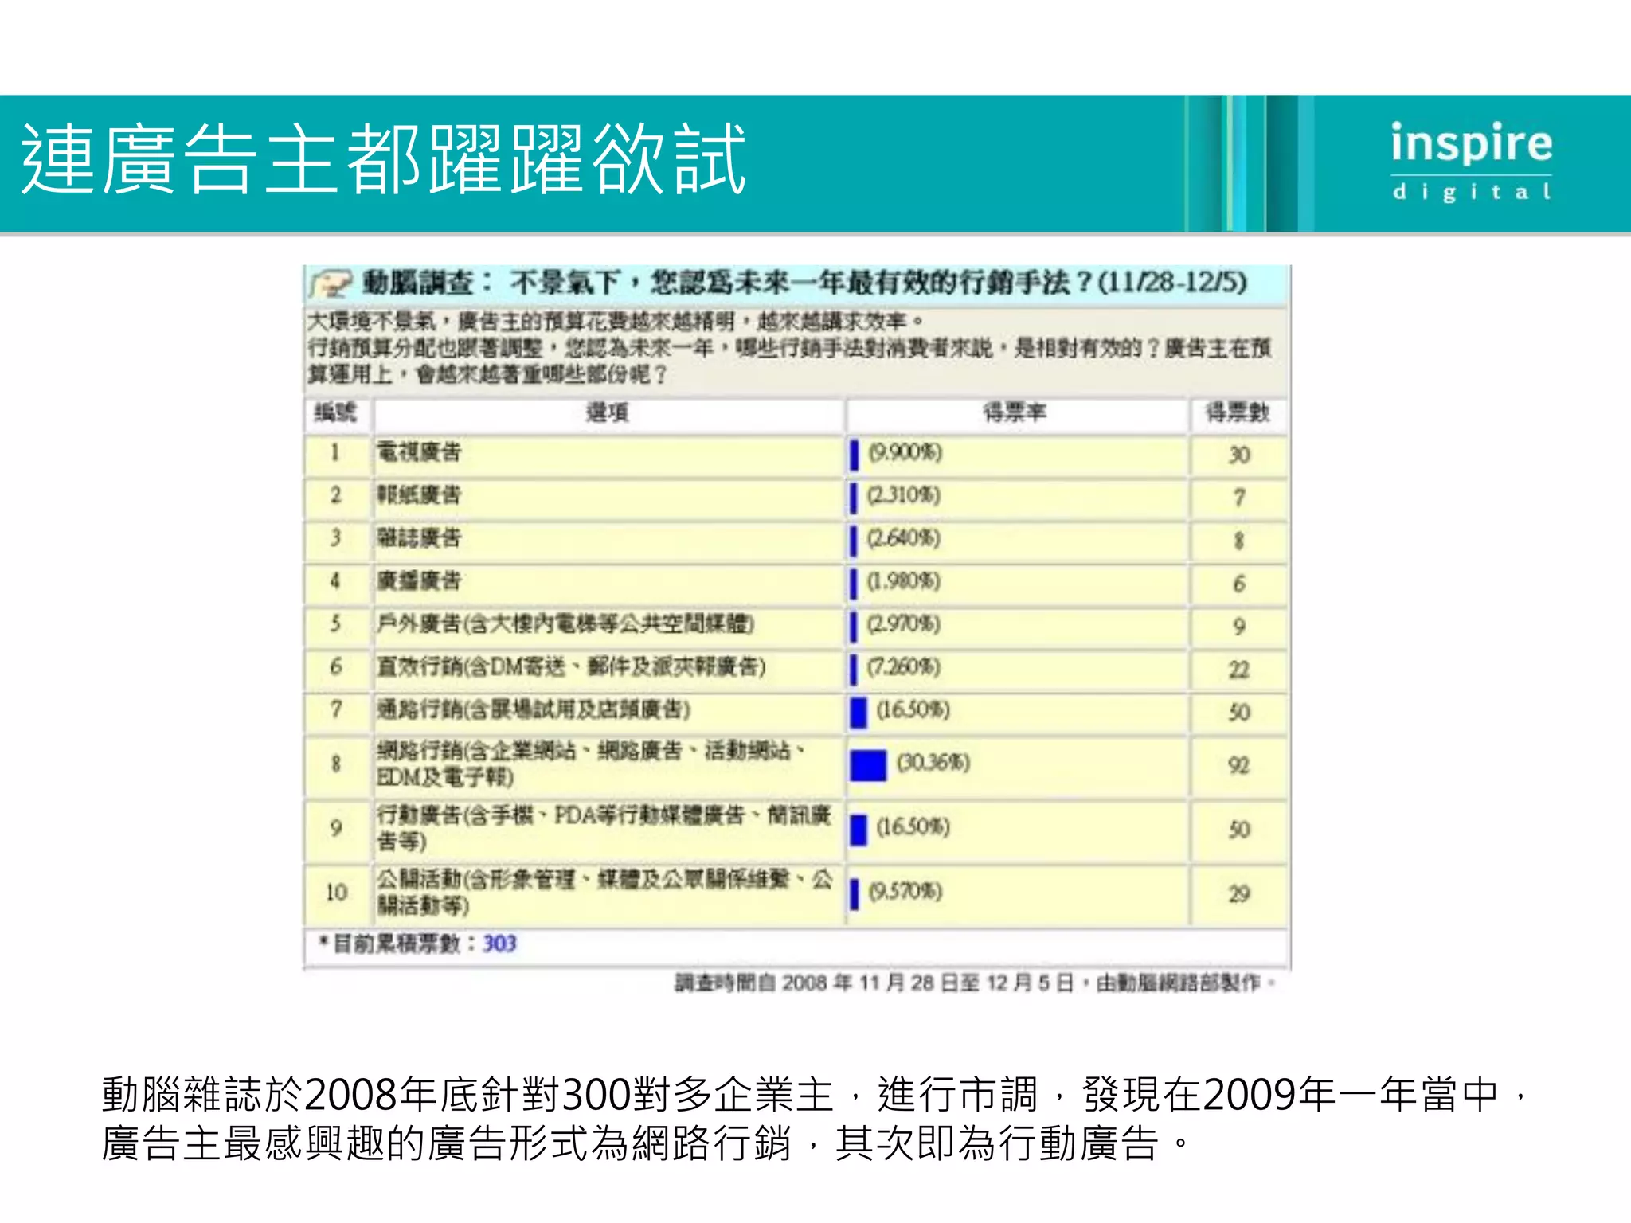This screenshot has width=1631, height=1223.
Task: Click the survey icon beside 動腦調查 title
Action: tap(331, 283)
